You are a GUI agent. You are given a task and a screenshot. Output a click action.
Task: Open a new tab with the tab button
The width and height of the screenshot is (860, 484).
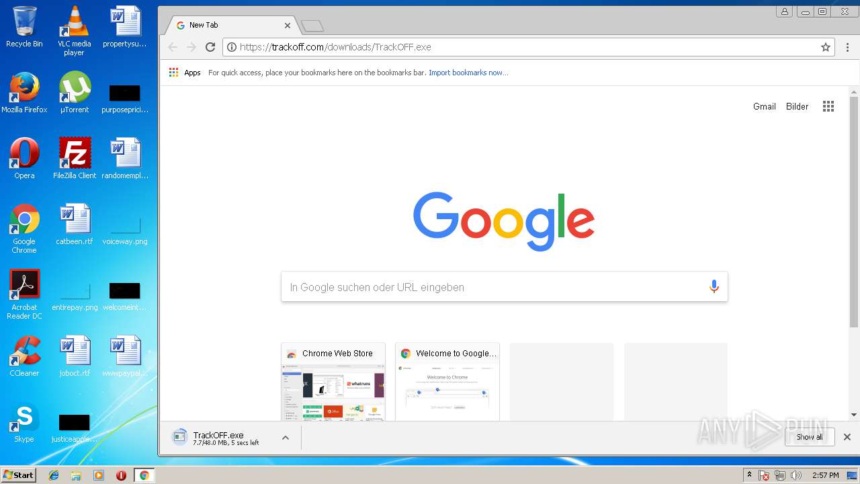point(312,26)
